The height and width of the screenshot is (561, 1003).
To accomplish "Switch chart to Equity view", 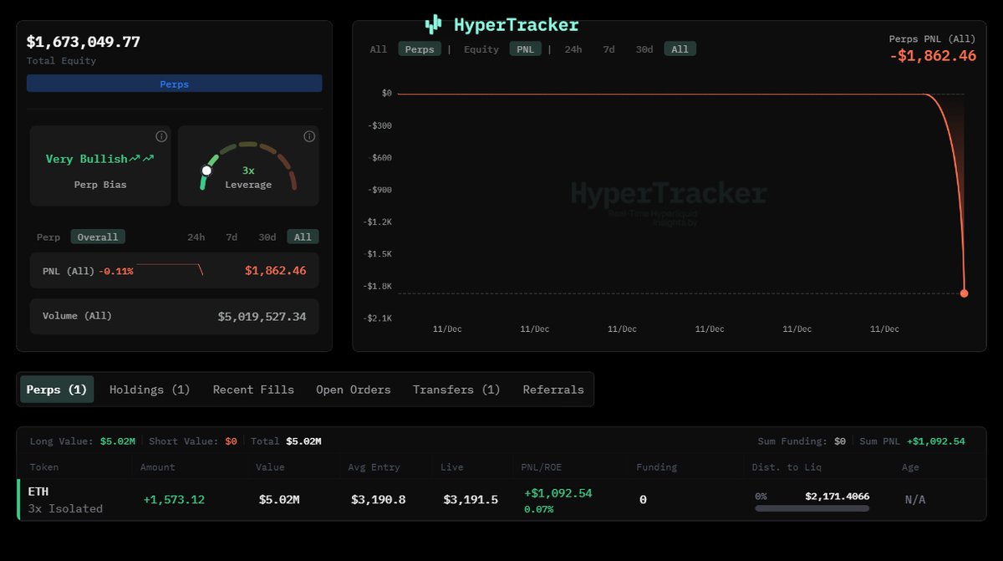I will coord(481,49).
